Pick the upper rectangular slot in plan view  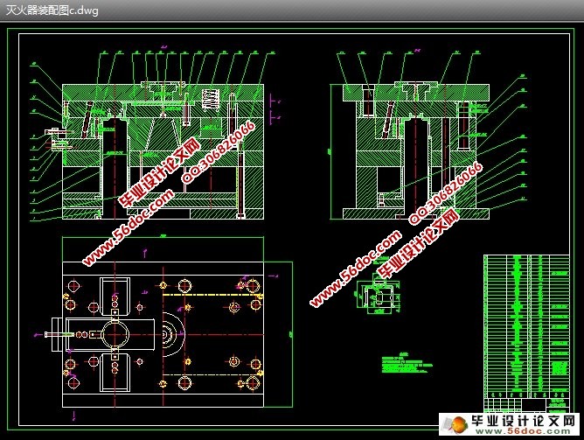point(115,296)
